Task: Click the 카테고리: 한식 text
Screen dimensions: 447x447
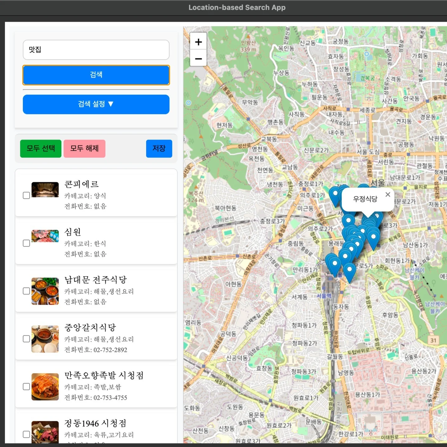Action: click(85, 244)
